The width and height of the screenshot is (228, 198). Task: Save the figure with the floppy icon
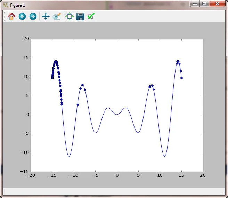80,16
